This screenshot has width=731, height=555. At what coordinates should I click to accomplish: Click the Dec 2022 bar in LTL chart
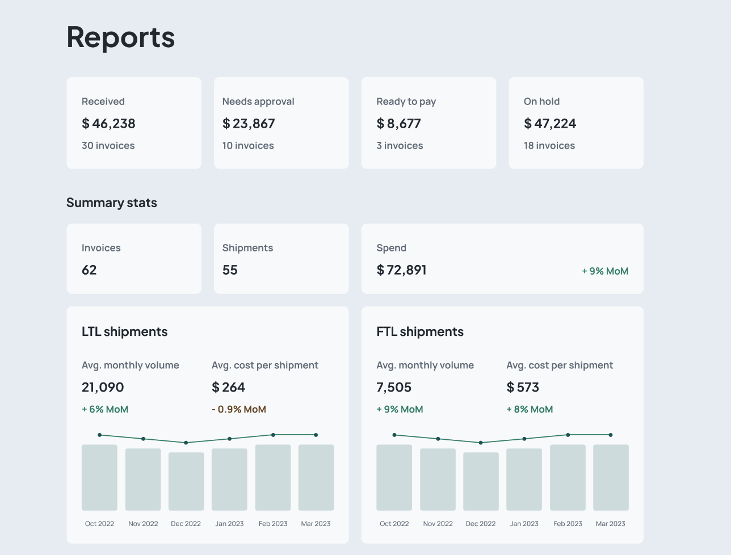[x=186, y=481]
